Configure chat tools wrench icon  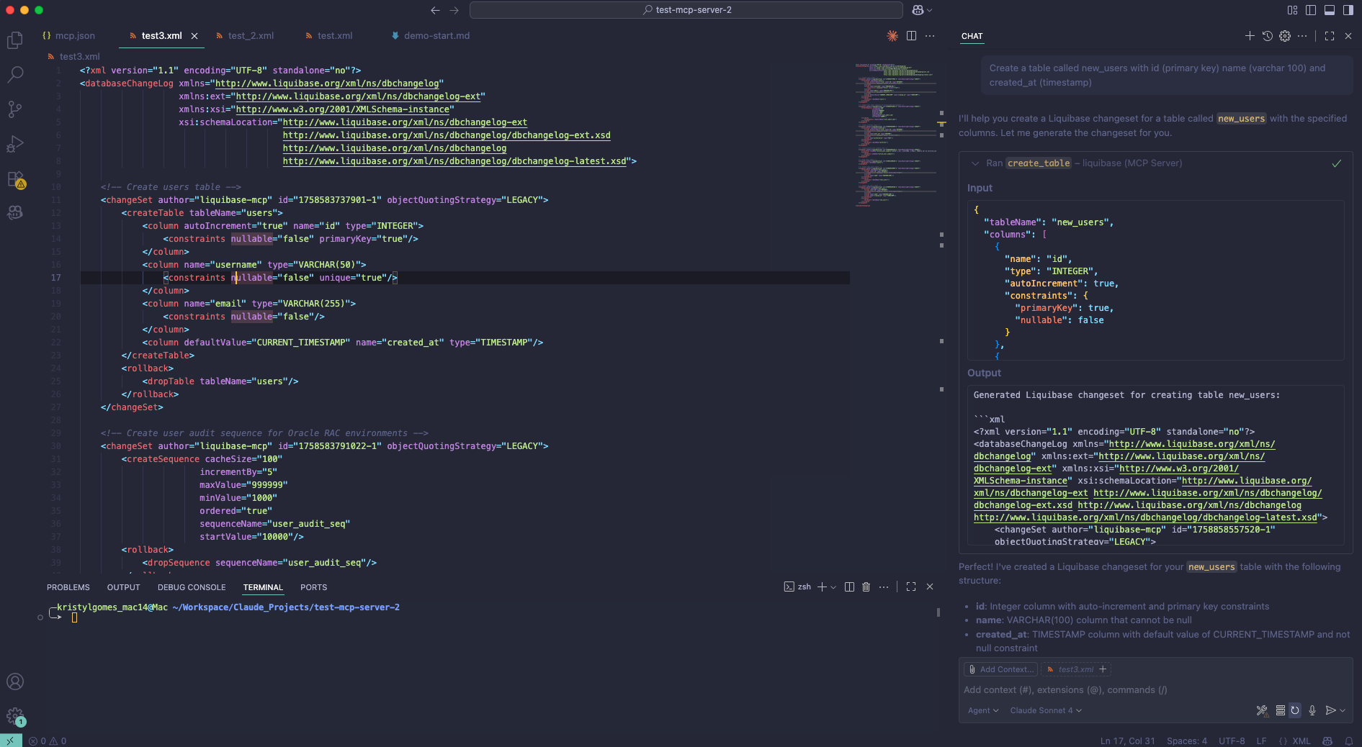click(1262, 710)
